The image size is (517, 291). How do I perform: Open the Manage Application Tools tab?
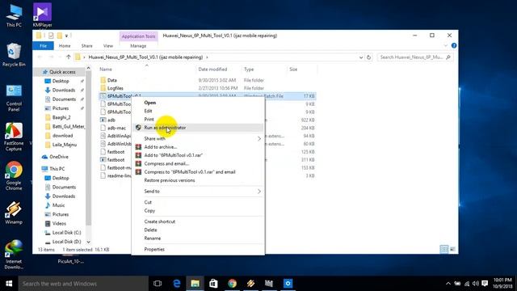tap(138, 46)
